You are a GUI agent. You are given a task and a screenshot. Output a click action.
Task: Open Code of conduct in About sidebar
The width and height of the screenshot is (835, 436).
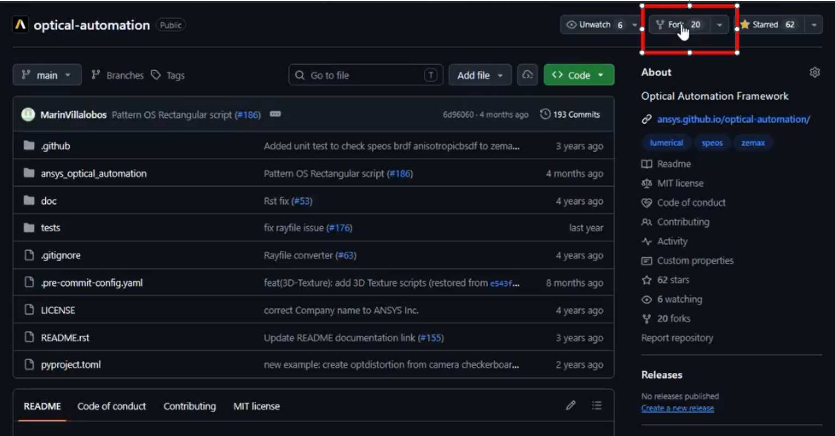click(684, 202)
